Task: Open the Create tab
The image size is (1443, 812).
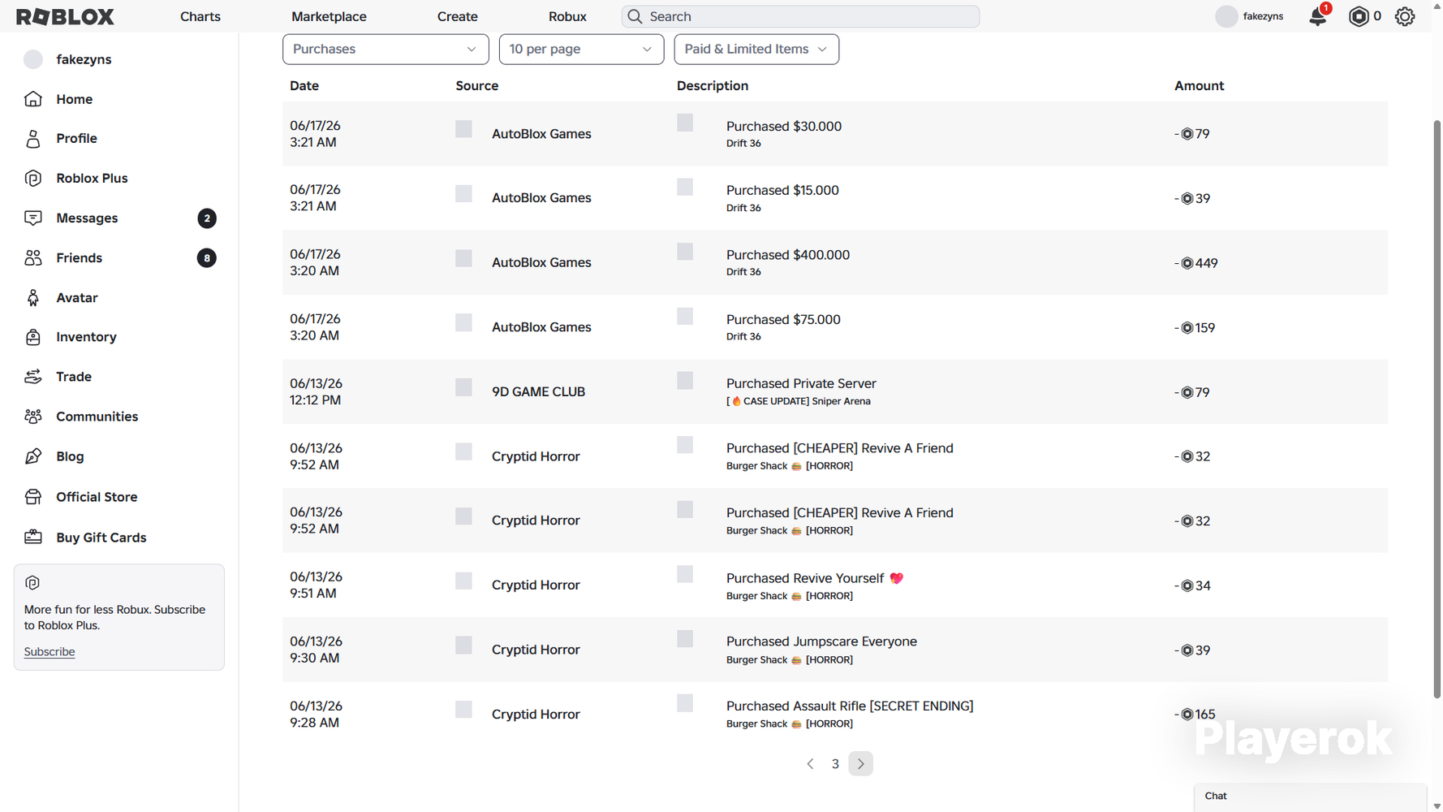Action: (458, 16)
